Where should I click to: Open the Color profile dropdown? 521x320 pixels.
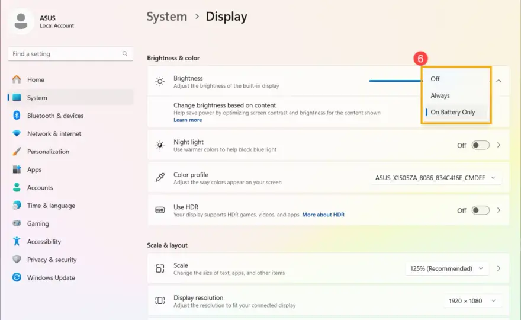(x=436, y=178)
